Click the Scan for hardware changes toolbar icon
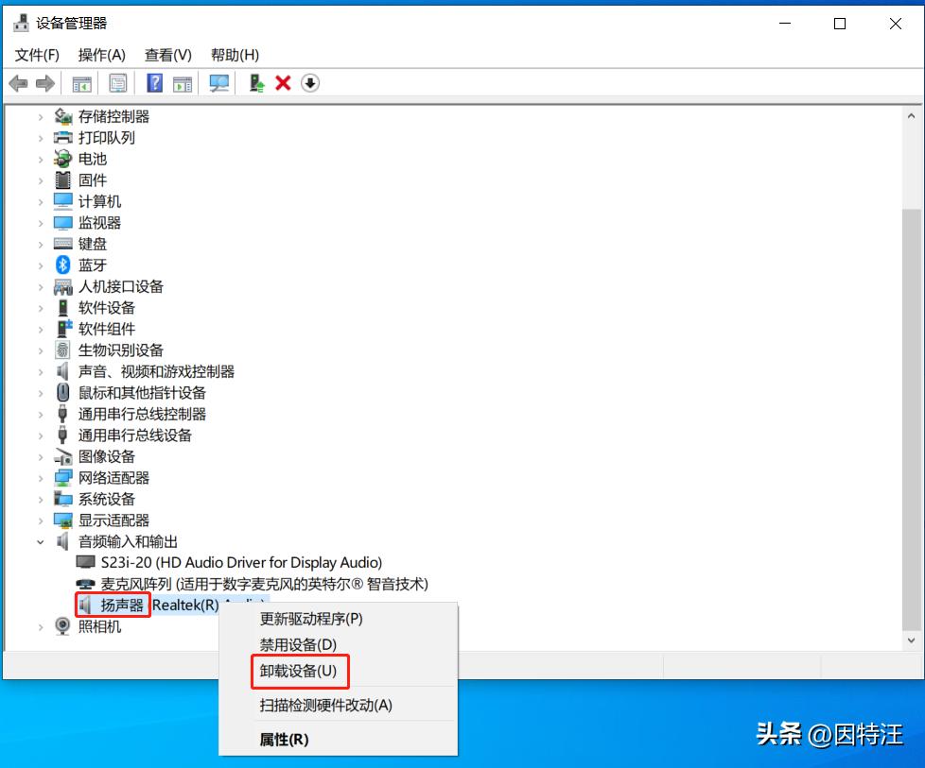925x768 pixels. coord(218,83)
